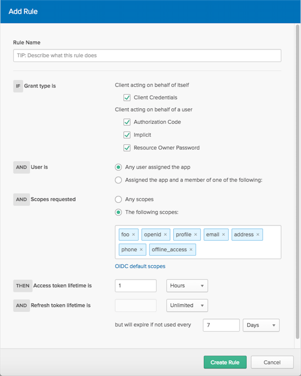Remove the profile scope tag

[x=195, y=234]
